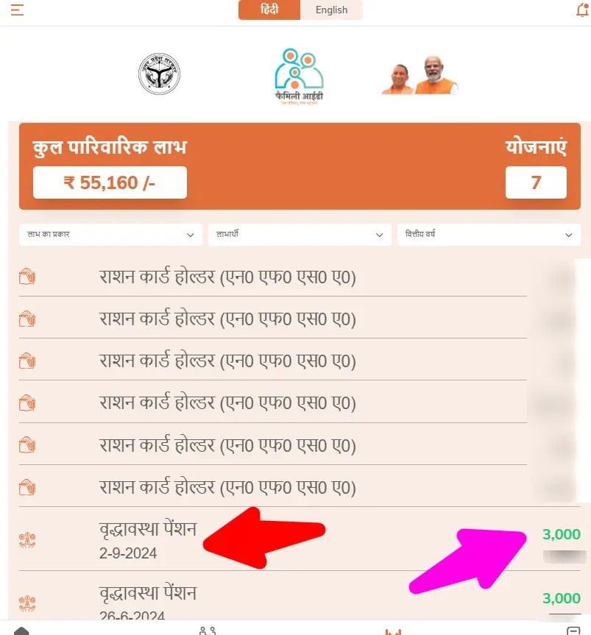Click the schemes count box showing 7

coord(536,182)
